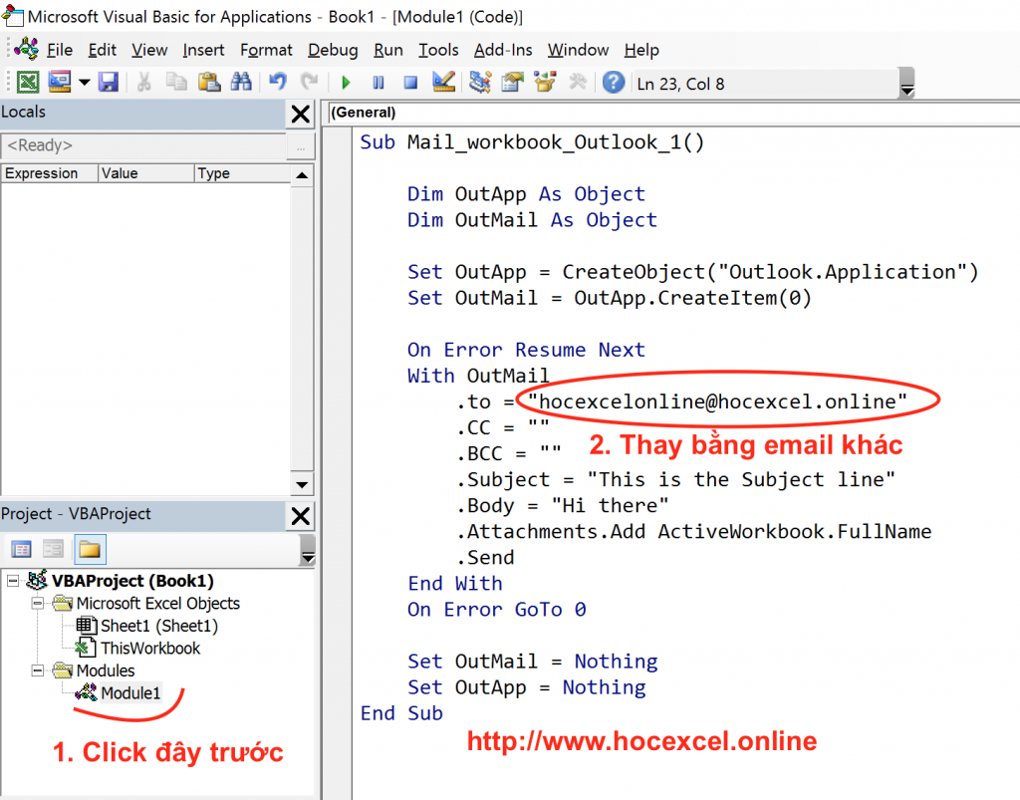Open the Insert object dropdown arrow in toolbar
Image resolution: width=1020 pixels, height=800 pixels.
84,83
